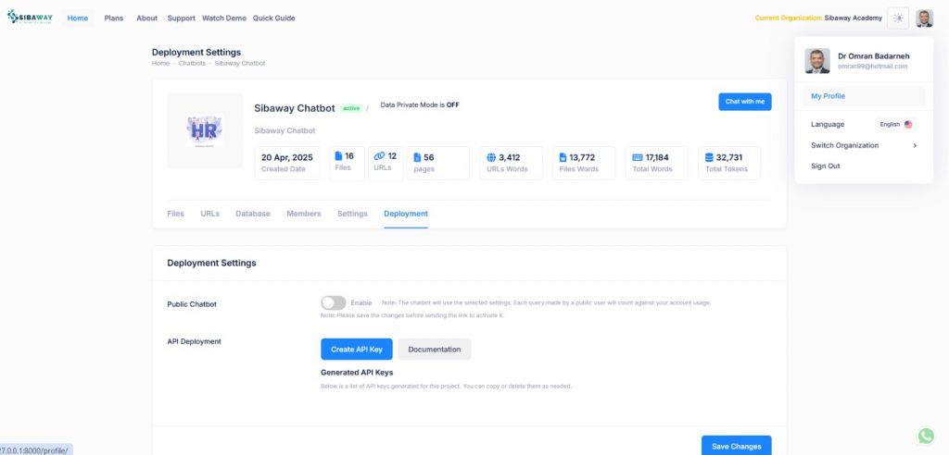Click the Files Words document icon
The image size is (949, 455).
(563, 157)
